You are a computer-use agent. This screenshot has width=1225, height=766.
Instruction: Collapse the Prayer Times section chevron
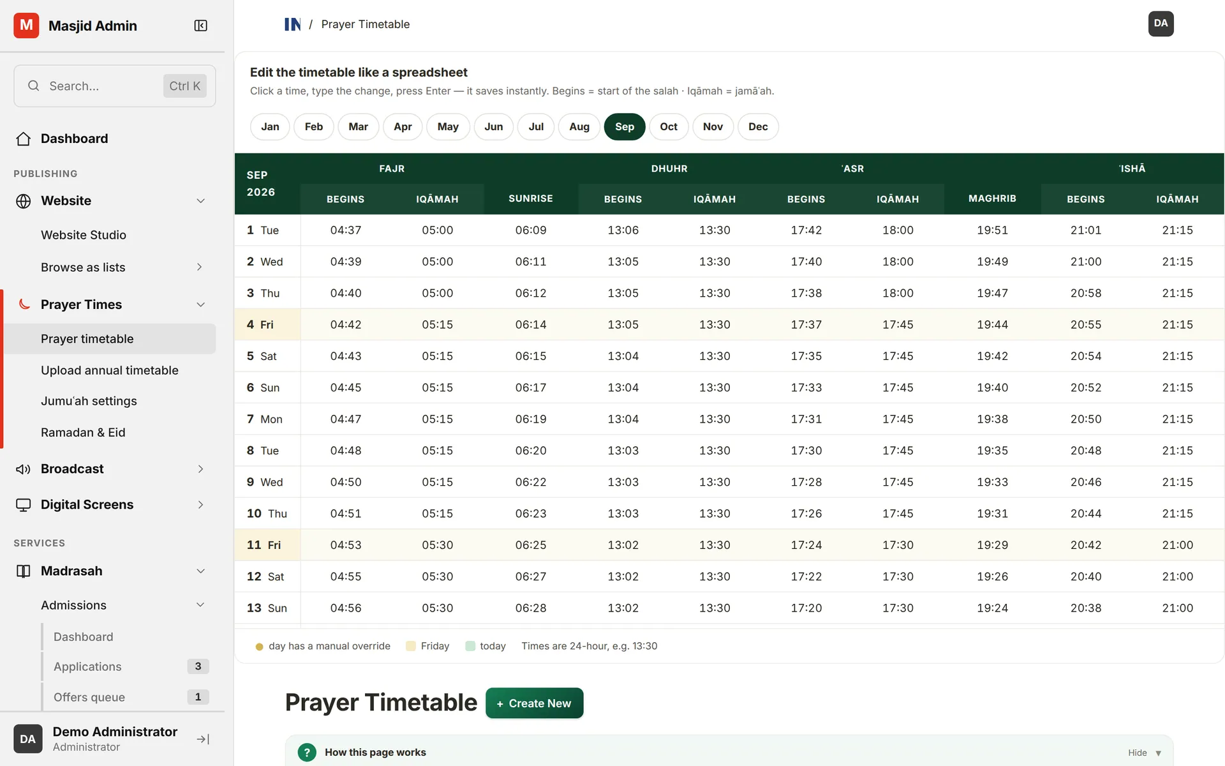tap(200, 304)
